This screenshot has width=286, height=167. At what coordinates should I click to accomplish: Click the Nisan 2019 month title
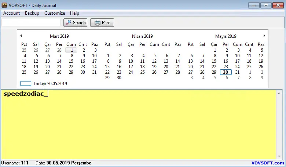pyautogui.click(x=142, y=36)
